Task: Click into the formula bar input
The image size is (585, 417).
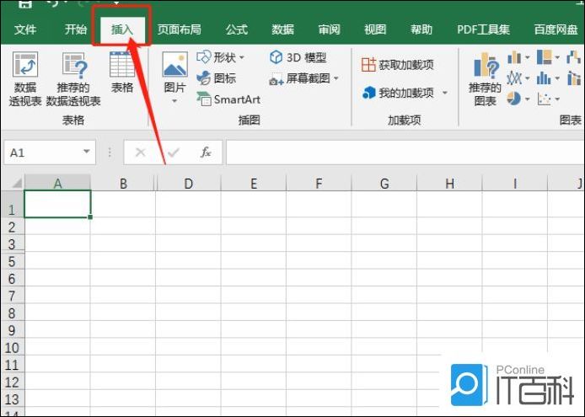Action: (x=405, y=152)
